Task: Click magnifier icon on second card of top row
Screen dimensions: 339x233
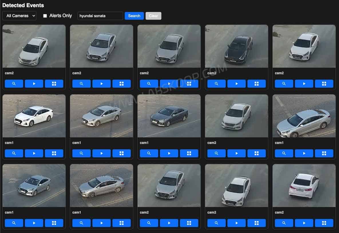Action: click(81, 83)
